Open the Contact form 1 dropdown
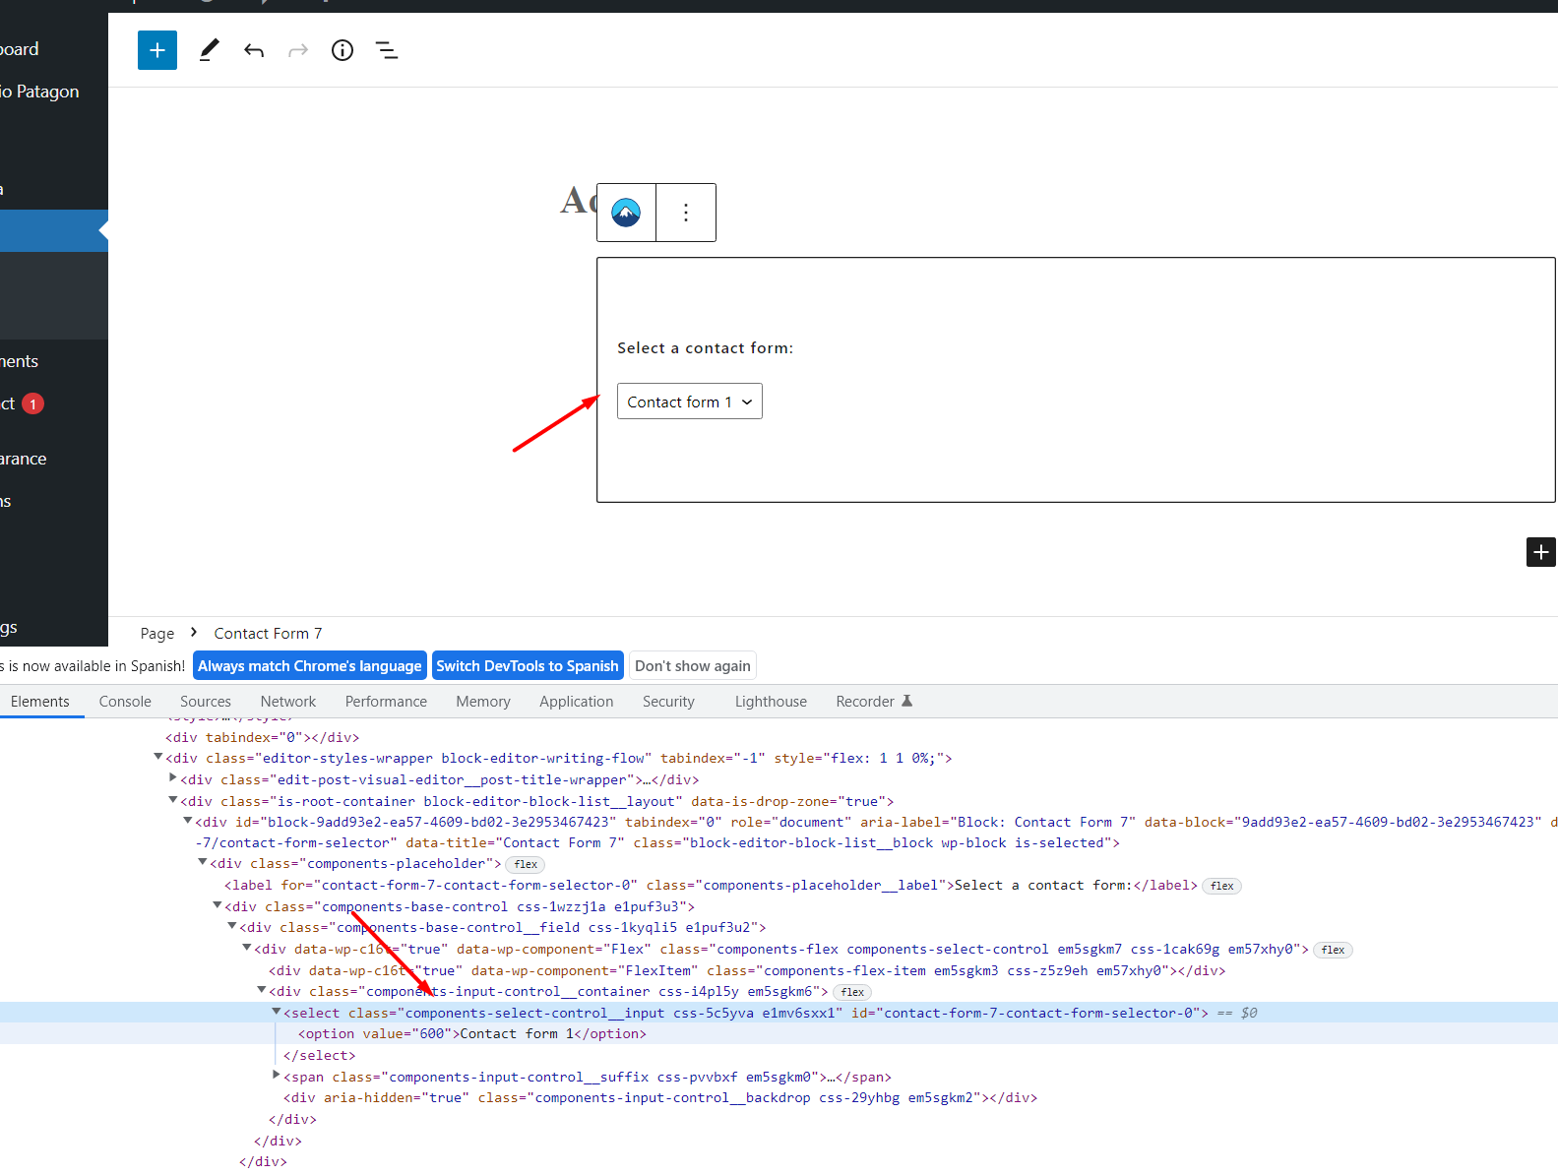The width and height of the screenshot is (1558, 1175). [690, 402]
